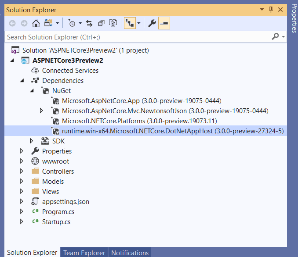
Task: Expand the wwwroot node
Action: [x=22, y=161]
